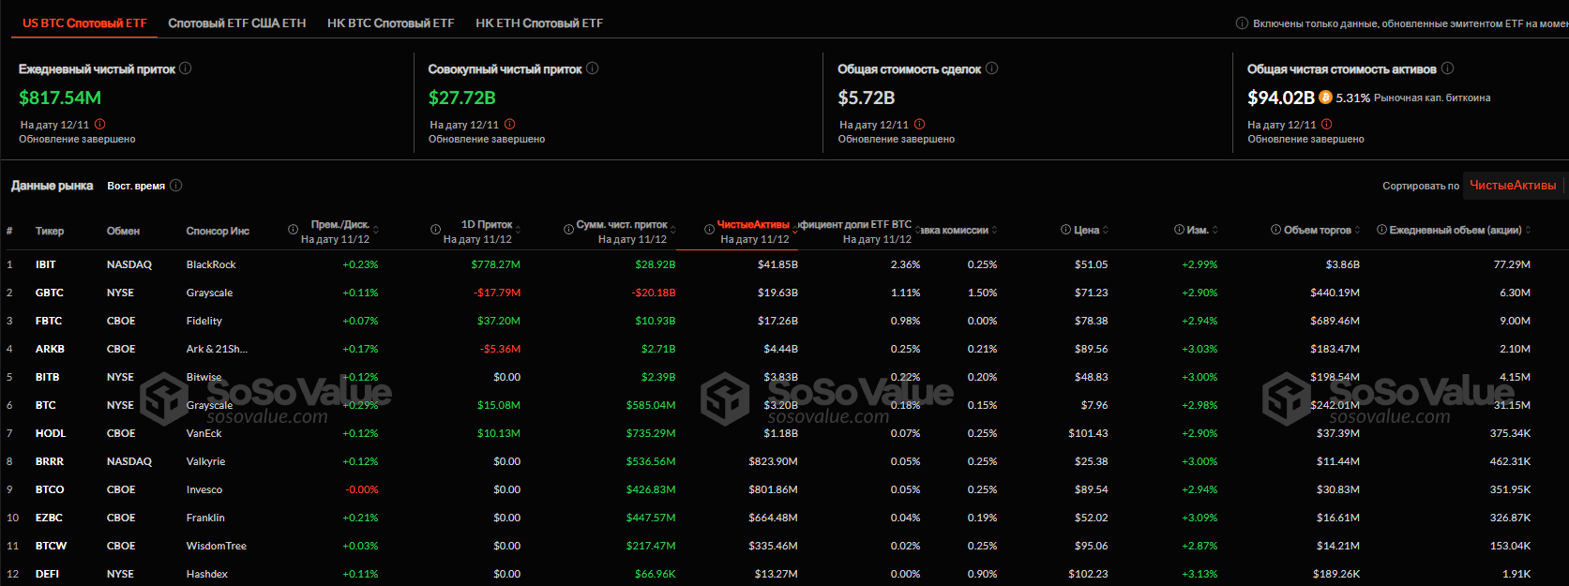The height and width of the screenshot is (586, 1569).
Task: Click info icon beside Общая стоимость сделок
Action: 991,68
